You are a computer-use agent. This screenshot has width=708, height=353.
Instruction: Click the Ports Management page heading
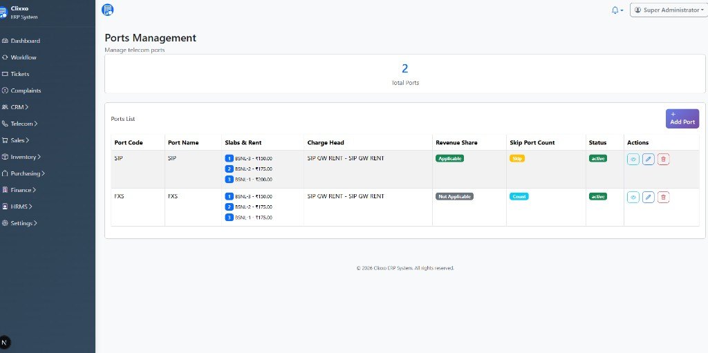tap(150, 38)
